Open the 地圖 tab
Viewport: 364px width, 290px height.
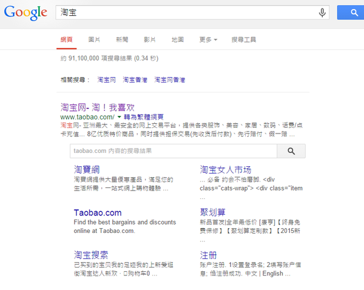(x=178, y=39)
